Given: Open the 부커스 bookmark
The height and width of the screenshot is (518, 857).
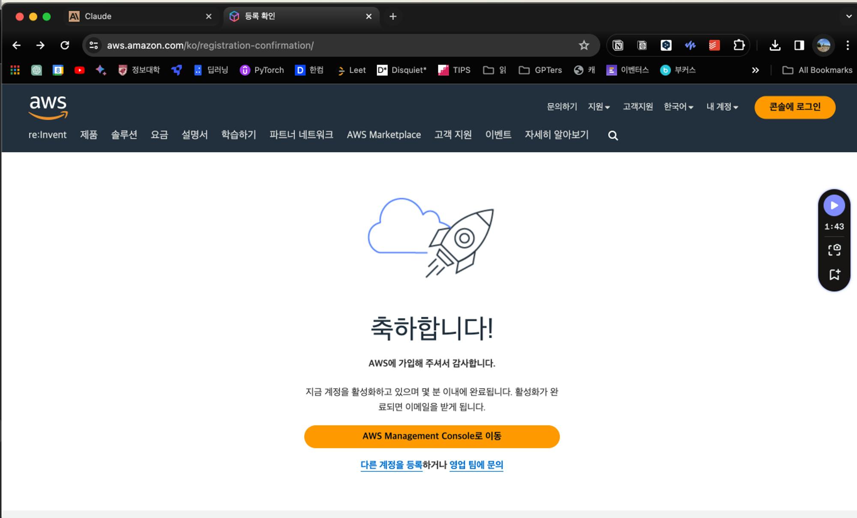Looking at the screenshot, I should pos(678,70).
